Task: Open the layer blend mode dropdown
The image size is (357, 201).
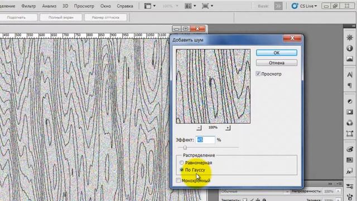Action: (254, 192)
